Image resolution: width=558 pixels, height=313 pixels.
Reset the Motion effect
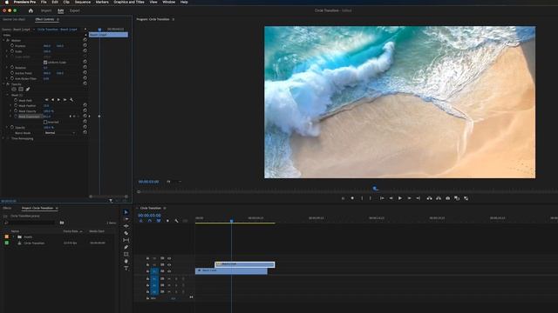coord(85,40)
